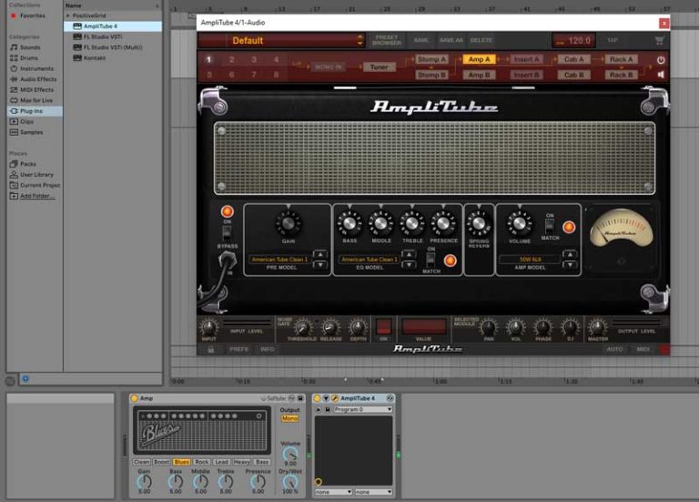Open PREFS at bottom of AmpliTube
This screenshot has width=699, height=502.
(239, 349)
